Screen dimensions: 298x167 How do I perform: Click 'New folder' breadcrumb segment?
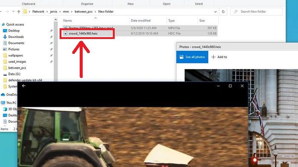(106, 11)
